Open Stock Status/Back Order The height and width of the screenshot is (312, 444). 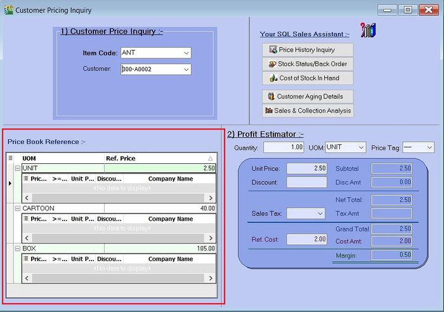(x=307, y=64)
